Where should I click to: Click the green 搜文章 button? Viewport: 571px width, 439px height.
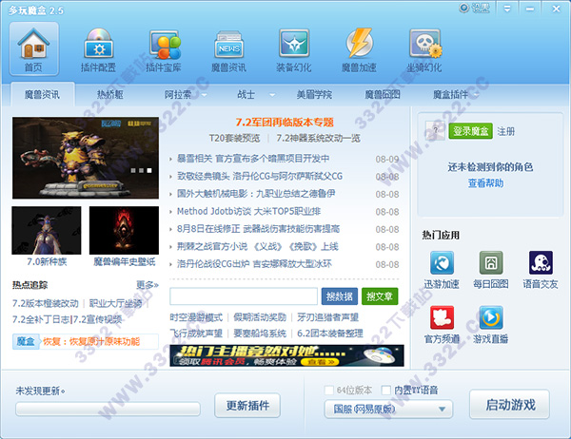click(380, 296)
